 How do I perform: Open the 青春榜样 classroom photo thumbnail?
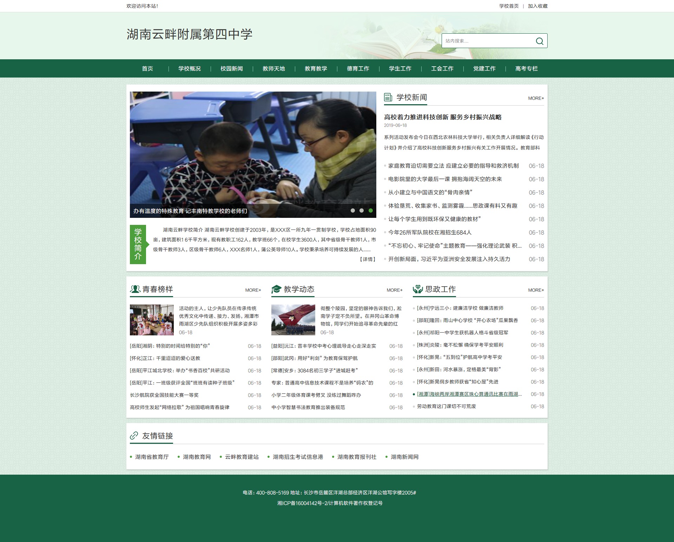pos(152,320)
